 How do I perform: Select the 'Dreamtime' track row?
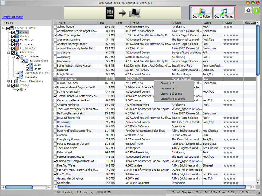tap(154, 126)
